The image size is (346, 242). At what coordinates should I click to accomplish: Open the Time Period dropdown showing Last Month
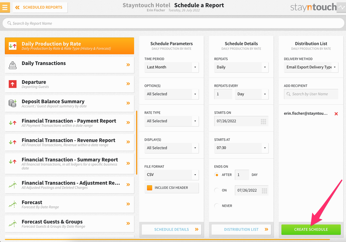(x=171, y=67)
